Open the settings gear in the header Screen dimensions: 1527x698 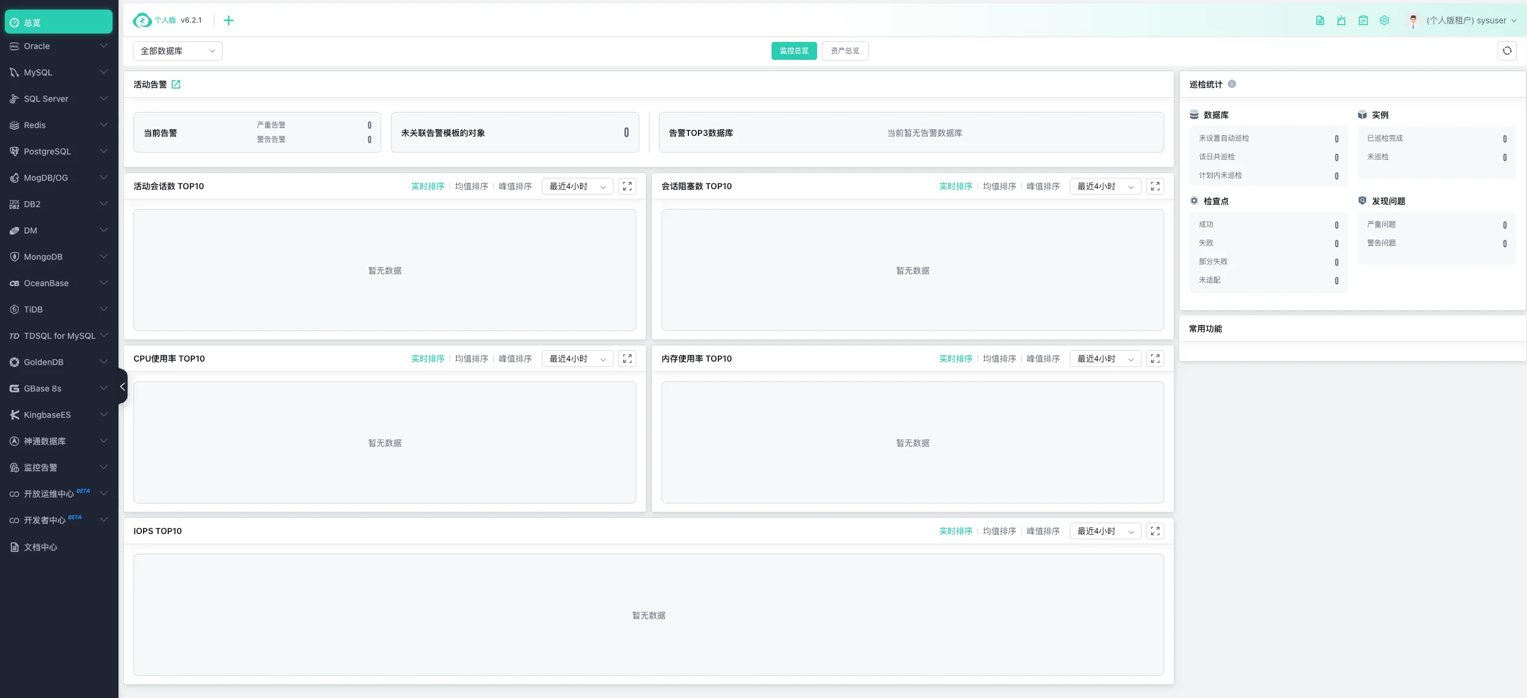tap(1384, 20)
